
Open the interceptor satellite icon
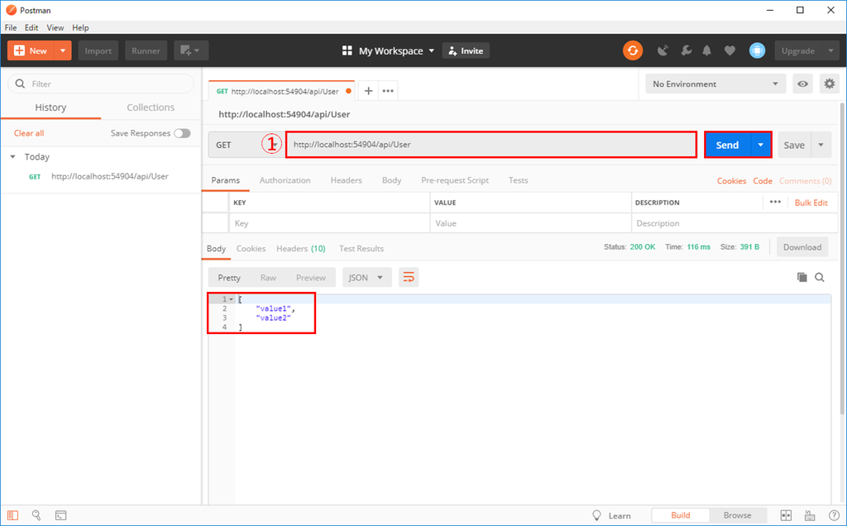(663, 50)
